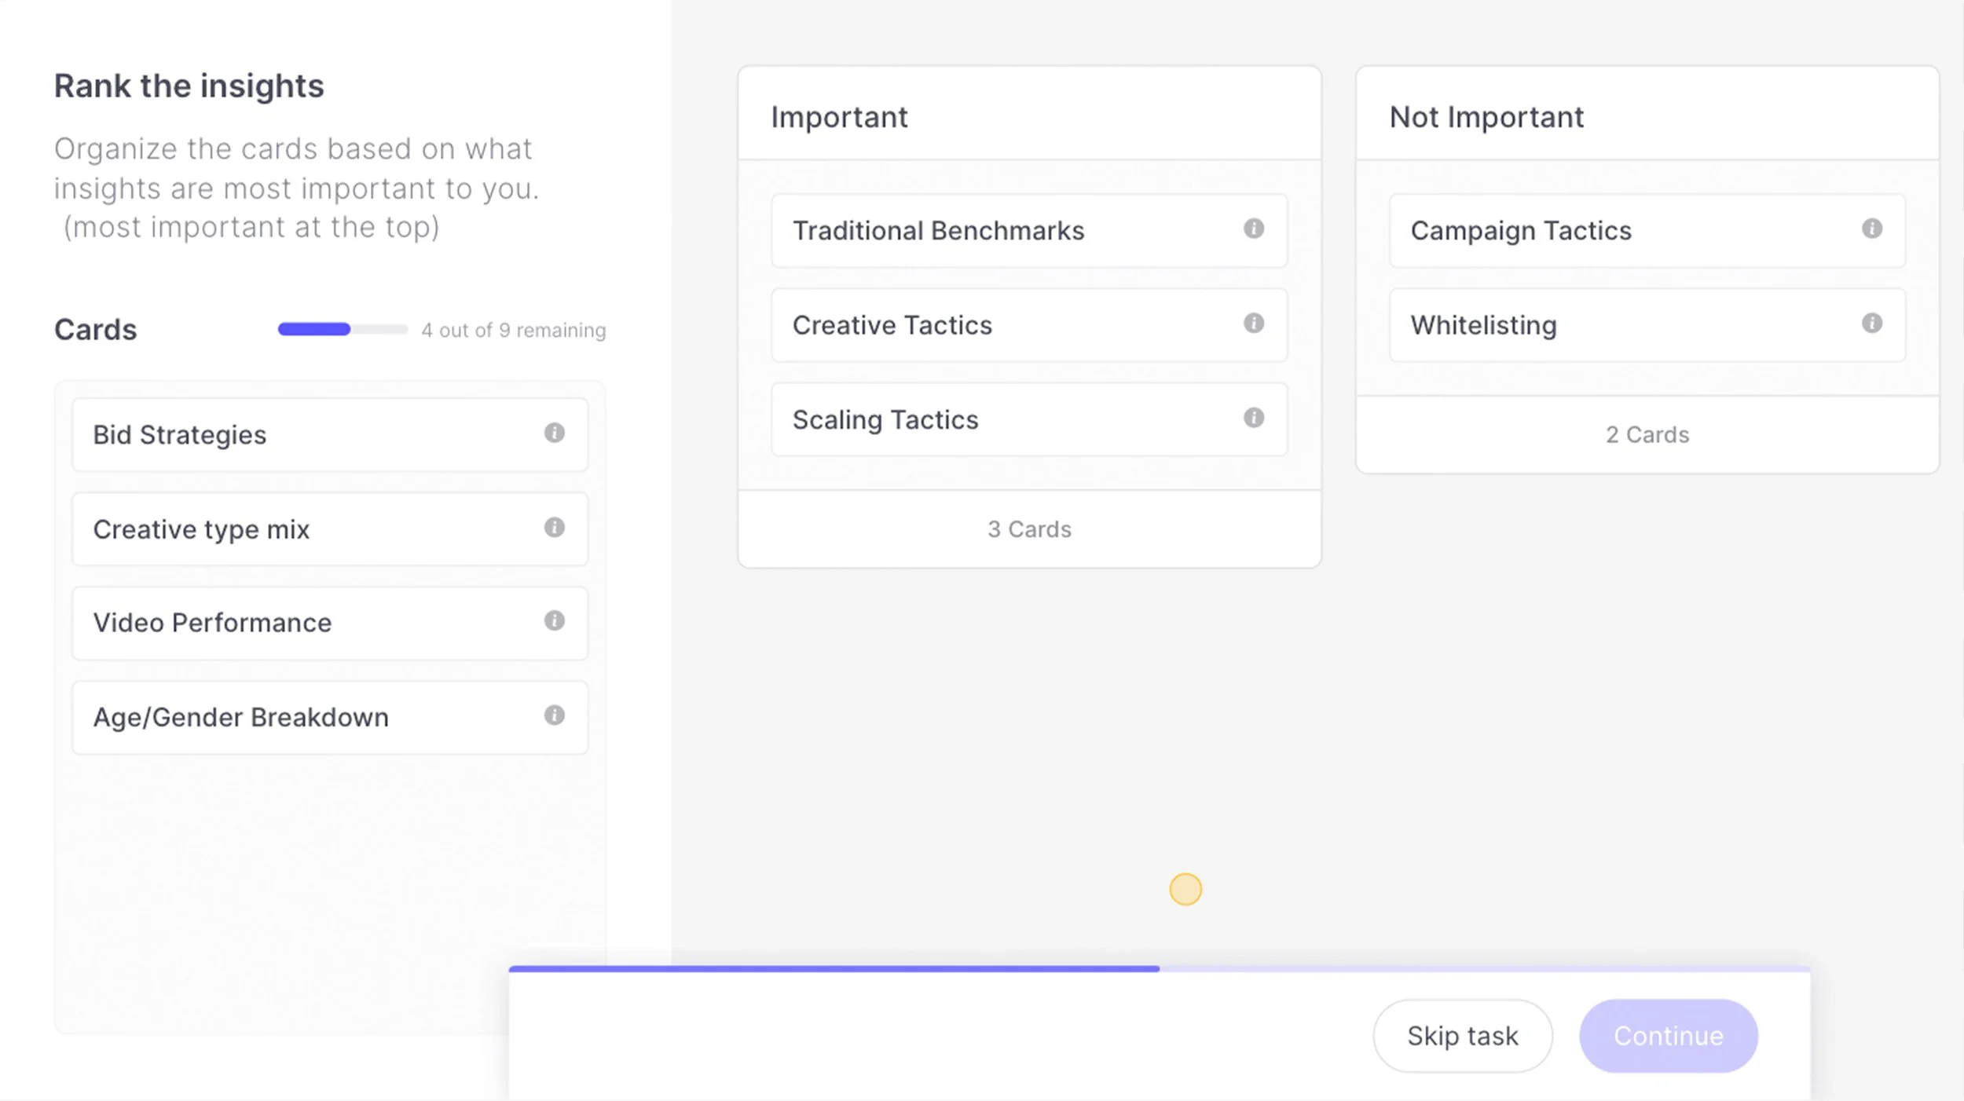Select the Age/Gender Breakdown card

[314, 718]
